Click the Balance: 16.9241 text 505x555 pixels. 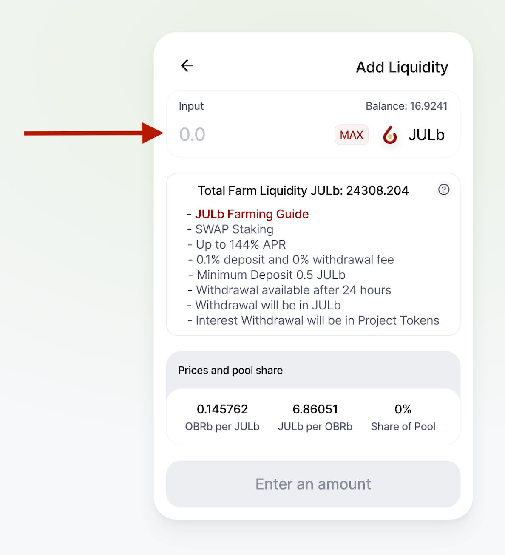coord(406,106)
